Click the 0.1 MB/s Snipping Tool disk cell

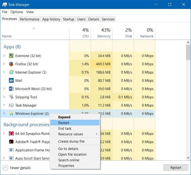tap(123, 97)
